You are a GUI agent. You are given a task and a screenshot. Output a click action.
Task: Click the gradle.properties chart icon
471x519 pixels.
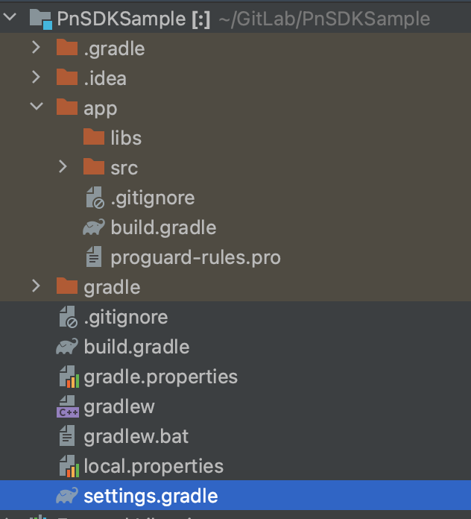69,377
